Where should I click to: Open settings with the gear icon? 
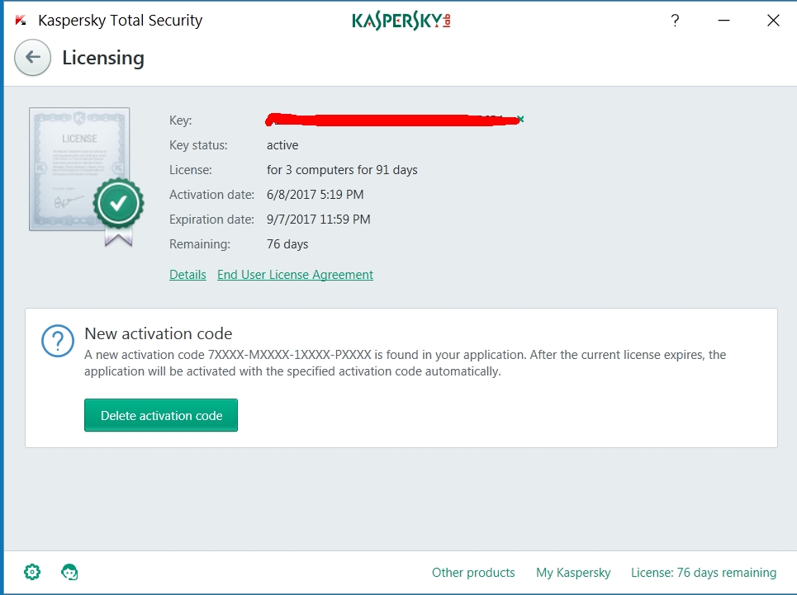click(x=32, y=572)
